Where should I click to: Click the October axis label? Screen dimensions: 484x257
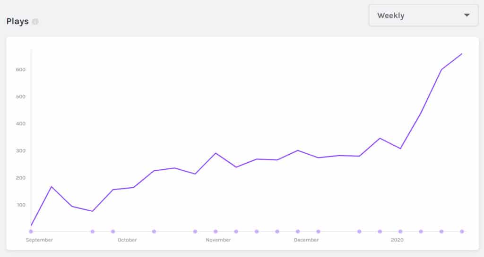pos(127,240)
